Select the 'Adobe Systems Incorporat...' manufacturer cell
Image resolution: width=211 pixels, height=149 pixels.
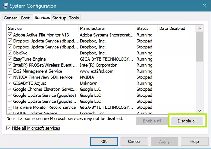pyautogui.click(x=107, y=35)
